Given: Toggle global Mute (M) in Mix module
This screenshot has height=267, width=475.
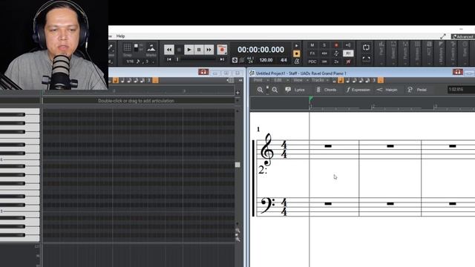Looking at the screenshot, I should 312,45.
